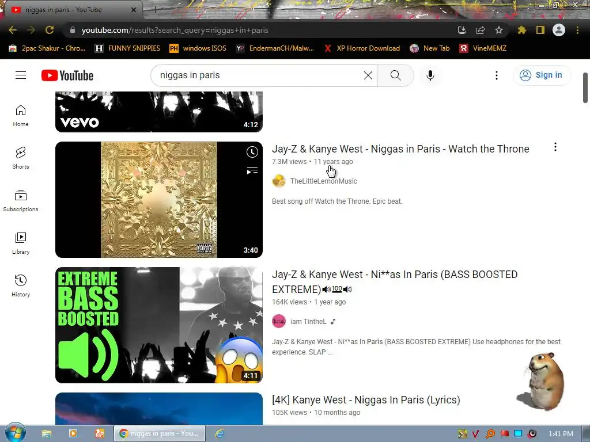Open VineMEMZ bookmark
This screenshot has height=442, width=590.
click(x=483, y=48)
